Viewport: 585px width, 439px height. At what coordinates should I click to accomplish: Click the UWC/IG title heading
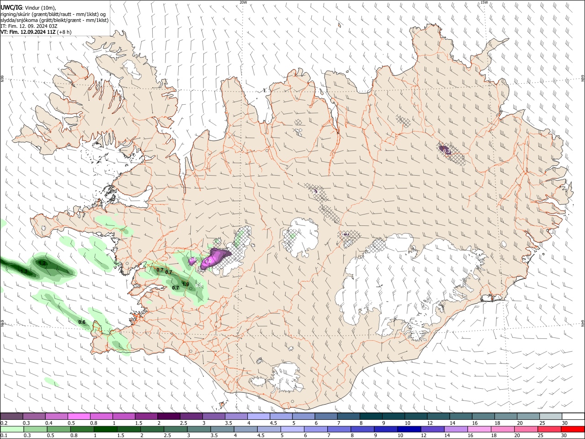11,7
